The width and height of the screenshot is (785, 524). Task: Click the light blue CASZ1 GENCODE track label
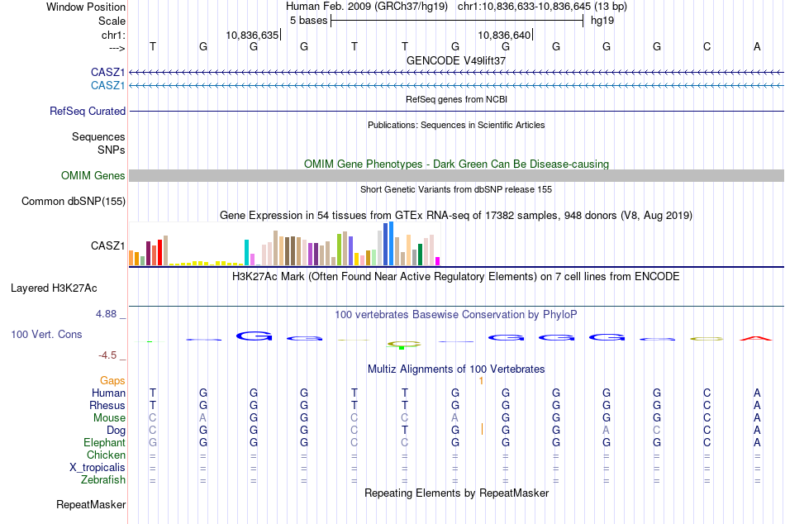coord(107,85)
